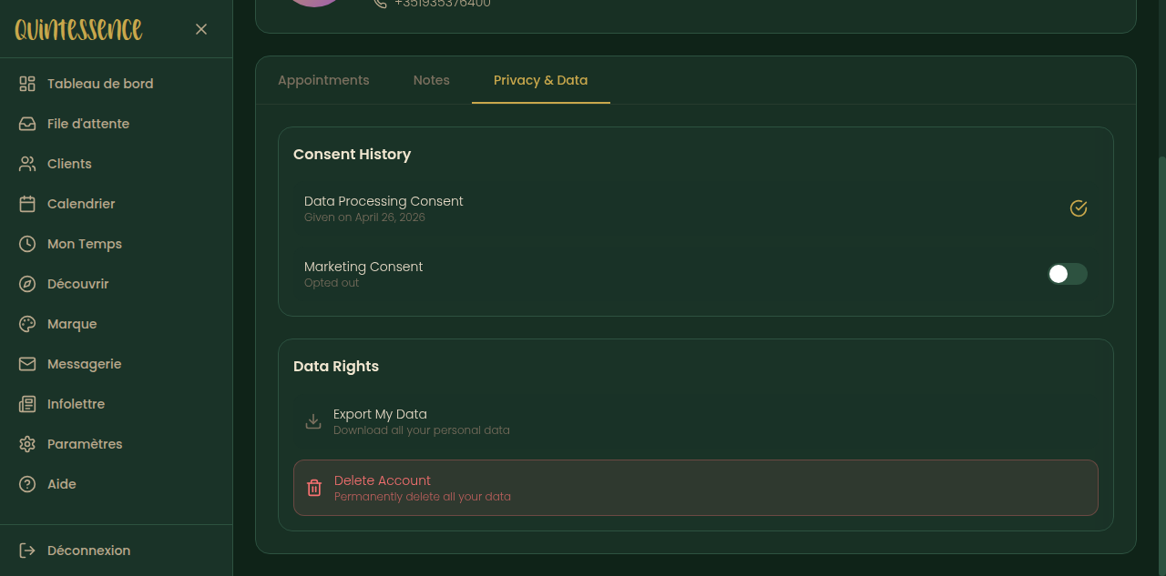Switch to the Notes tab
Screen dimensions: 1166x576
(x=432, y=80)
